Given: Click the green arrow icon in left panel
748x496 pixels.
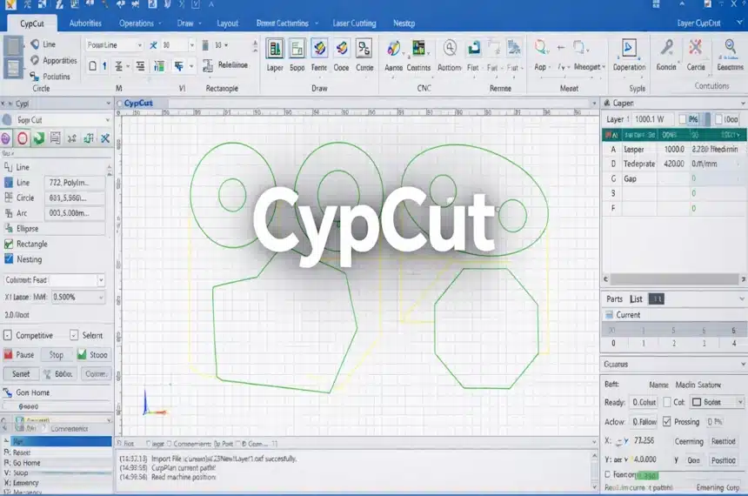Looking at the screenshot, I should click(x=38, y=138).
